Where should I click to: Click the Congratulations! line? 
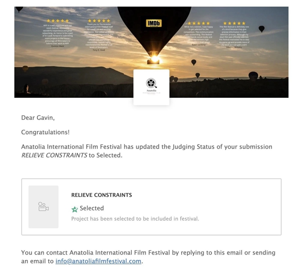pyautogui.click(x=45, y=132)
